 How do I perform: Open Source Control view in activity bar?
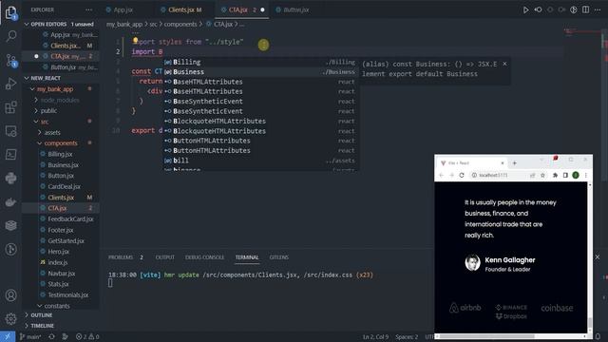pos(10,60)
